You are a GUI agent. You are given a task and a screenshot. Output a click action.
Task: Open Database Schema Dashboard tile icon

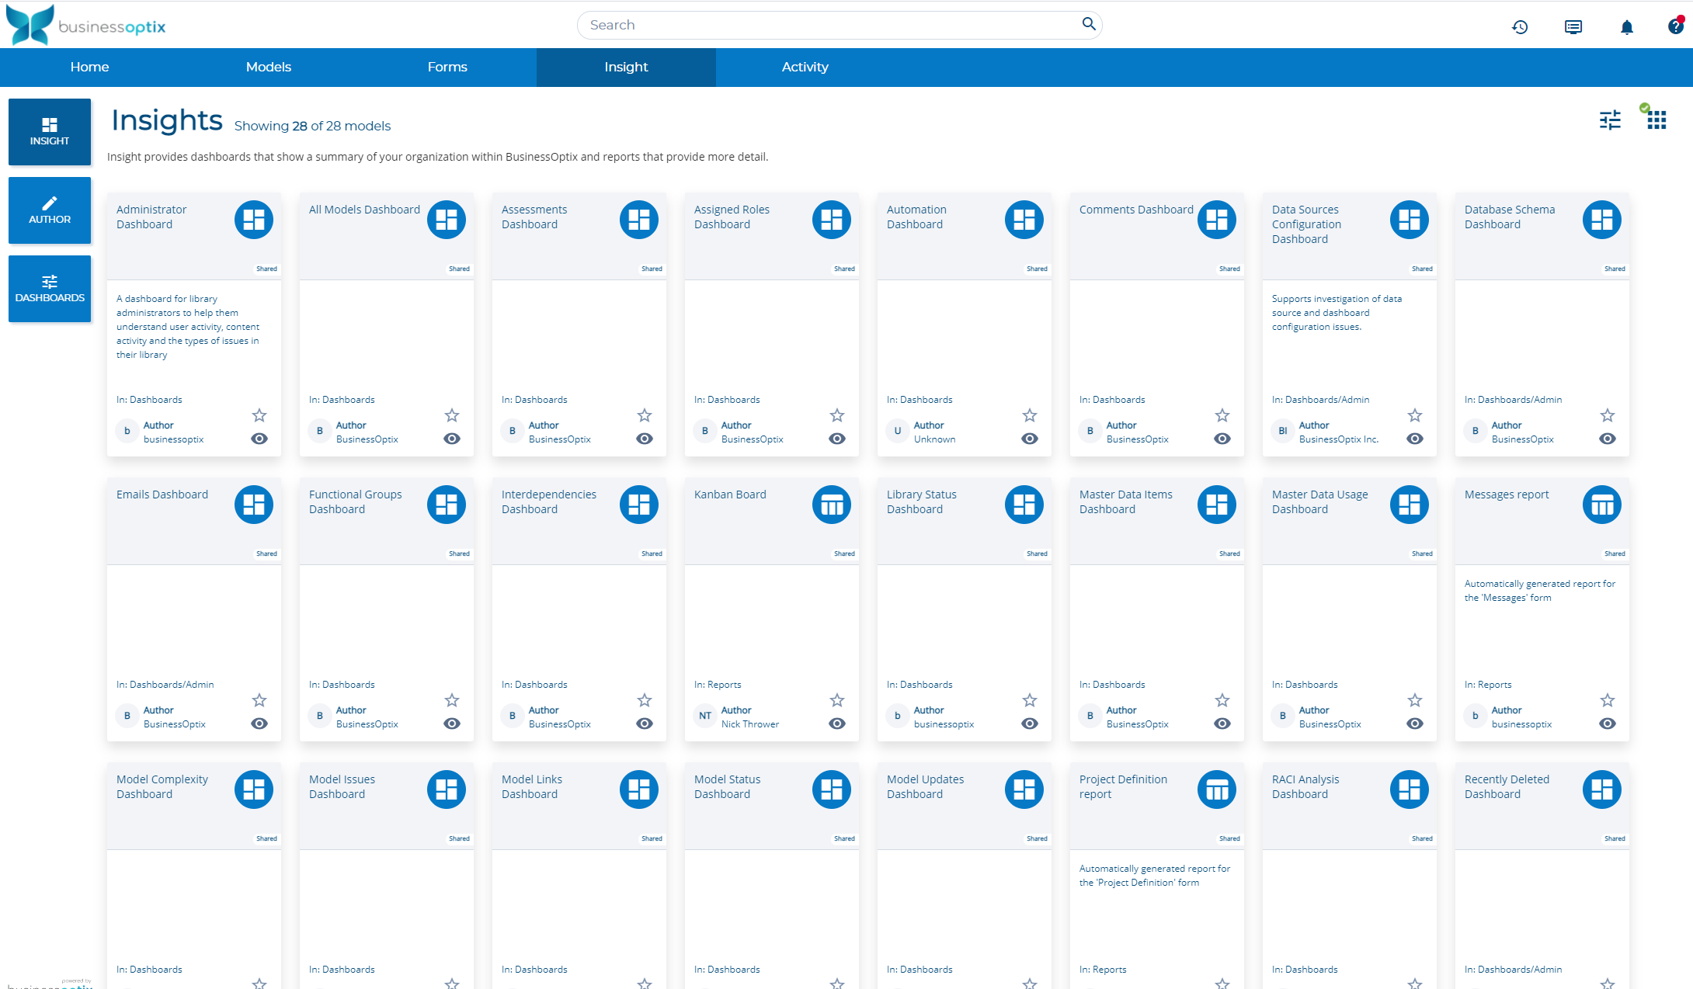tap(1602, 220)
